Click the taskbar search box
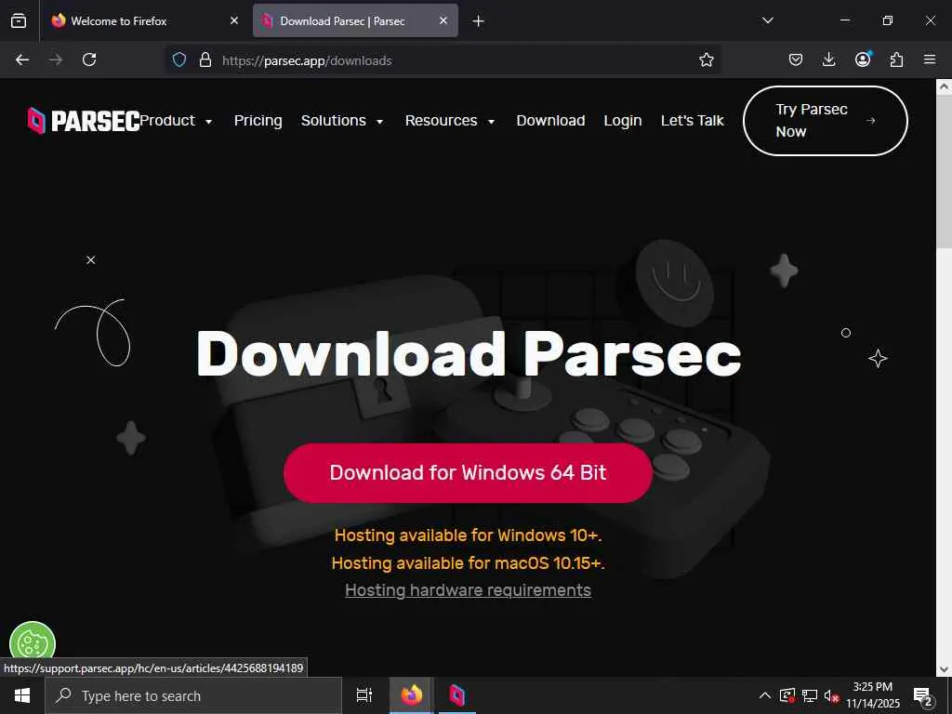This screenshot has width=952, height=714. (193, 695)
